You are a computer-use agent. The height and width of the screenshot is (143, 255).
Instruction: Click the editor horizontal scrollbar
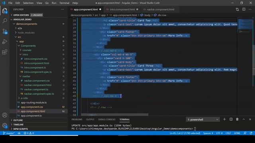point(115,115)
